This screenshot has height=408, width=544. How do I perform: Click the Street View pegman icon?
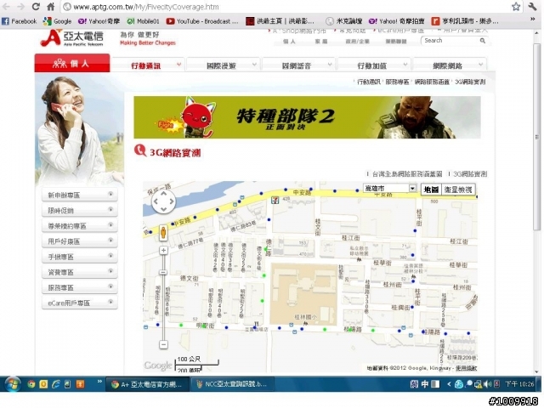tap(163, 232)
